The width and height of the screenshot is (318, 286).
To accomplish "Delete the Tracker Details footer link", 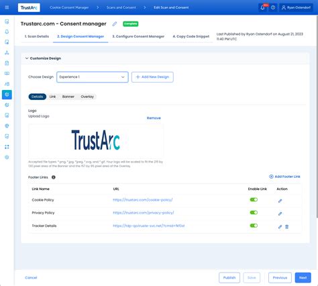I will tap(286, 227).
